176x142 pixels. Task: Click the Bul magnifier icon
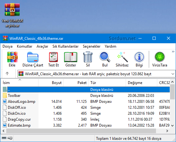point(105,57)
